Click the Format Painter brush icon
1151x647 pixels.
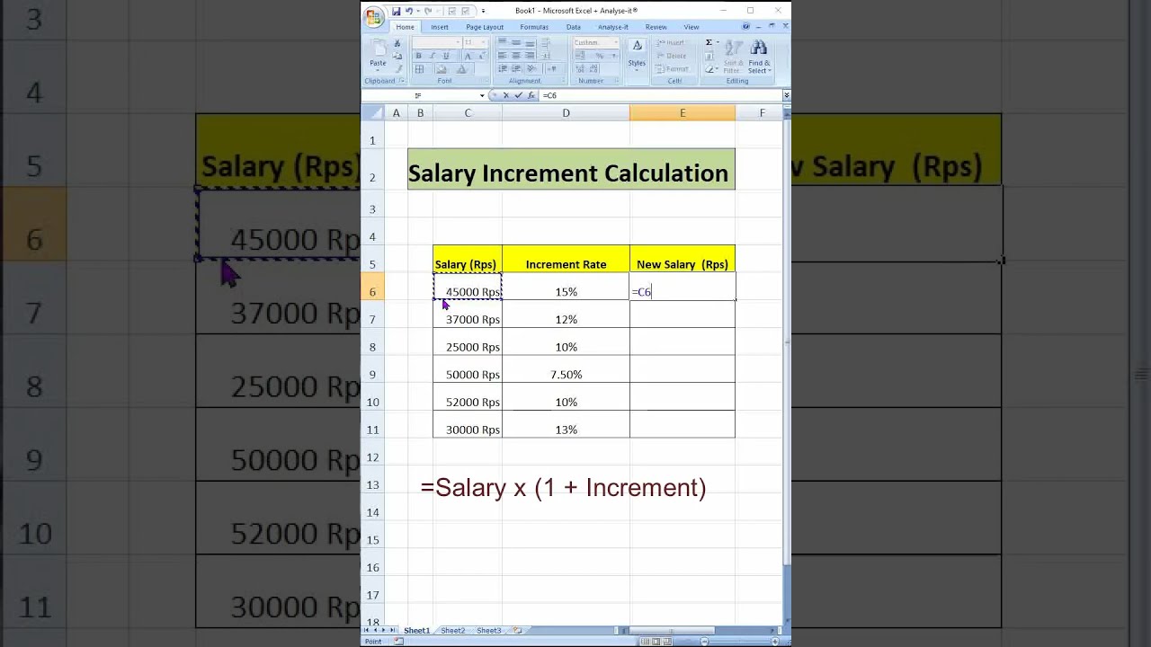click(399, 68)
